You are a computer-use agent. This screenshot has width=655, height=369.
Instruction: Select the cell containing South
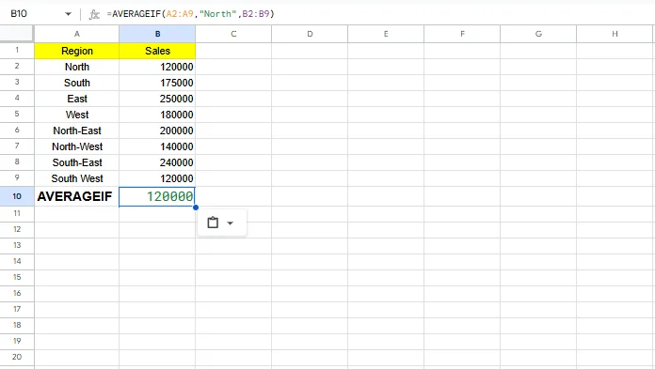tap(77, 83)
